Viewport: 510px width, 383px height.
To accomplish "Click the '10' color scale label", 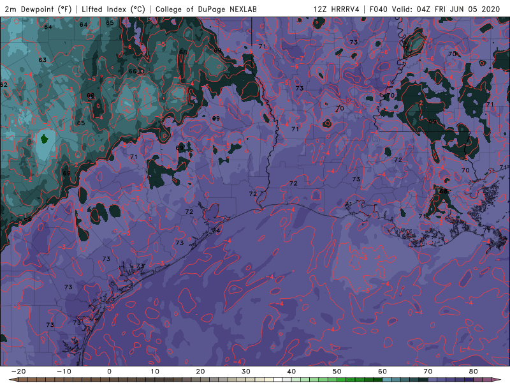I will [155, 372].
